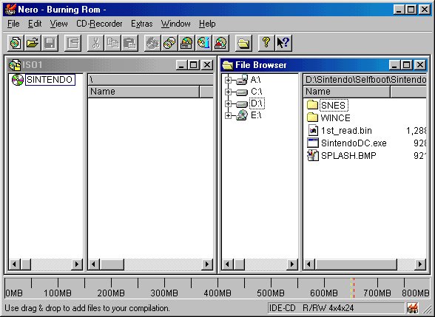Toggle the File Browser folder icon
This screenshot has height=317, width=435.
(243, 43)
